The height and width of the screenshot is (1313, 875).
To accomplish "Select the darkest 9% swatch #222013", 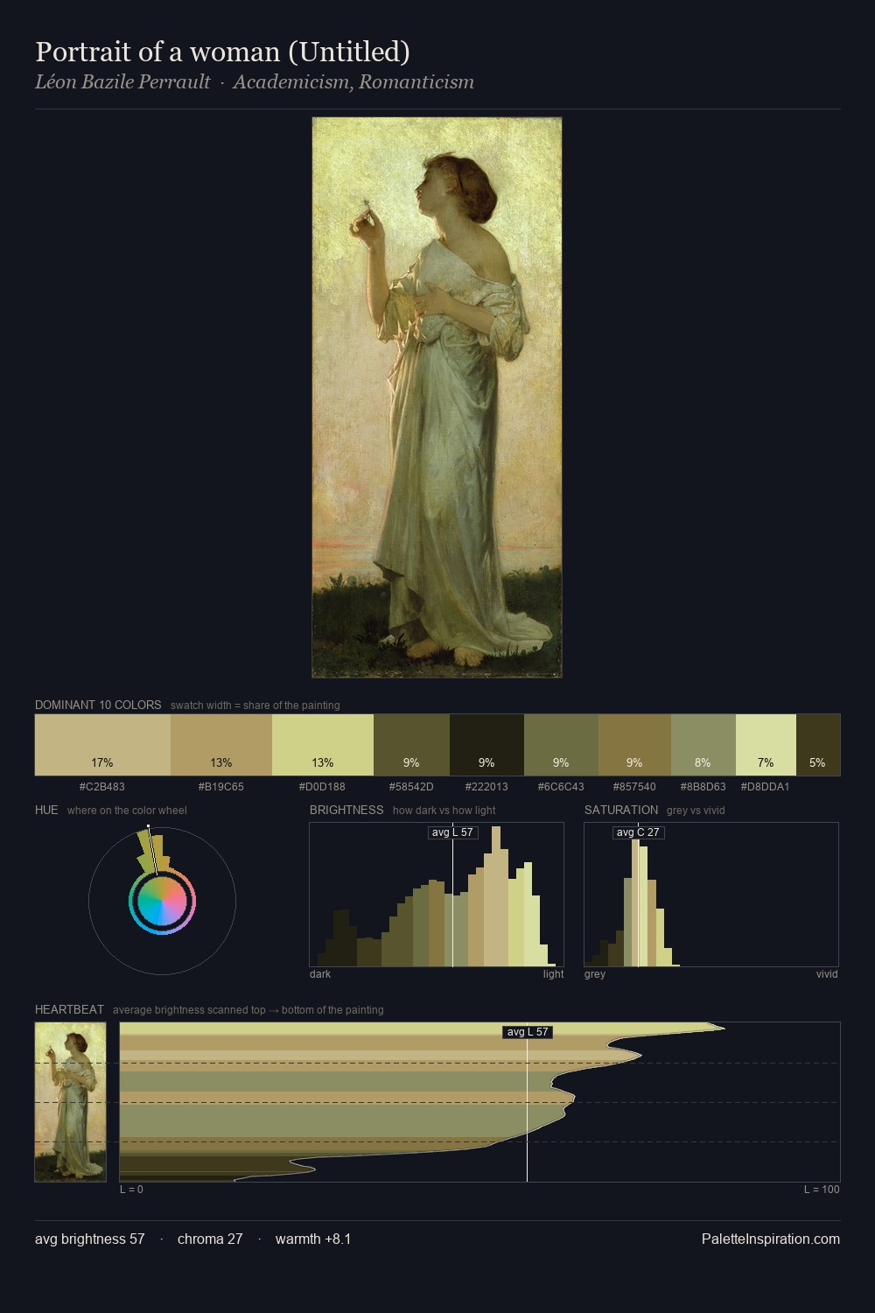I will pyautogui.click(x=486, y=745).
